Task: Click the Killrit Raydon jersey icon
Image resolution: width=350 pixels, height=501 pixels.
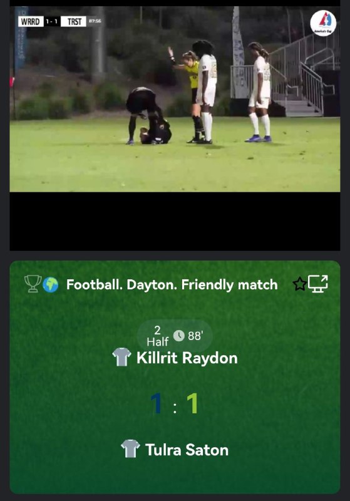Action: [121, 357]
